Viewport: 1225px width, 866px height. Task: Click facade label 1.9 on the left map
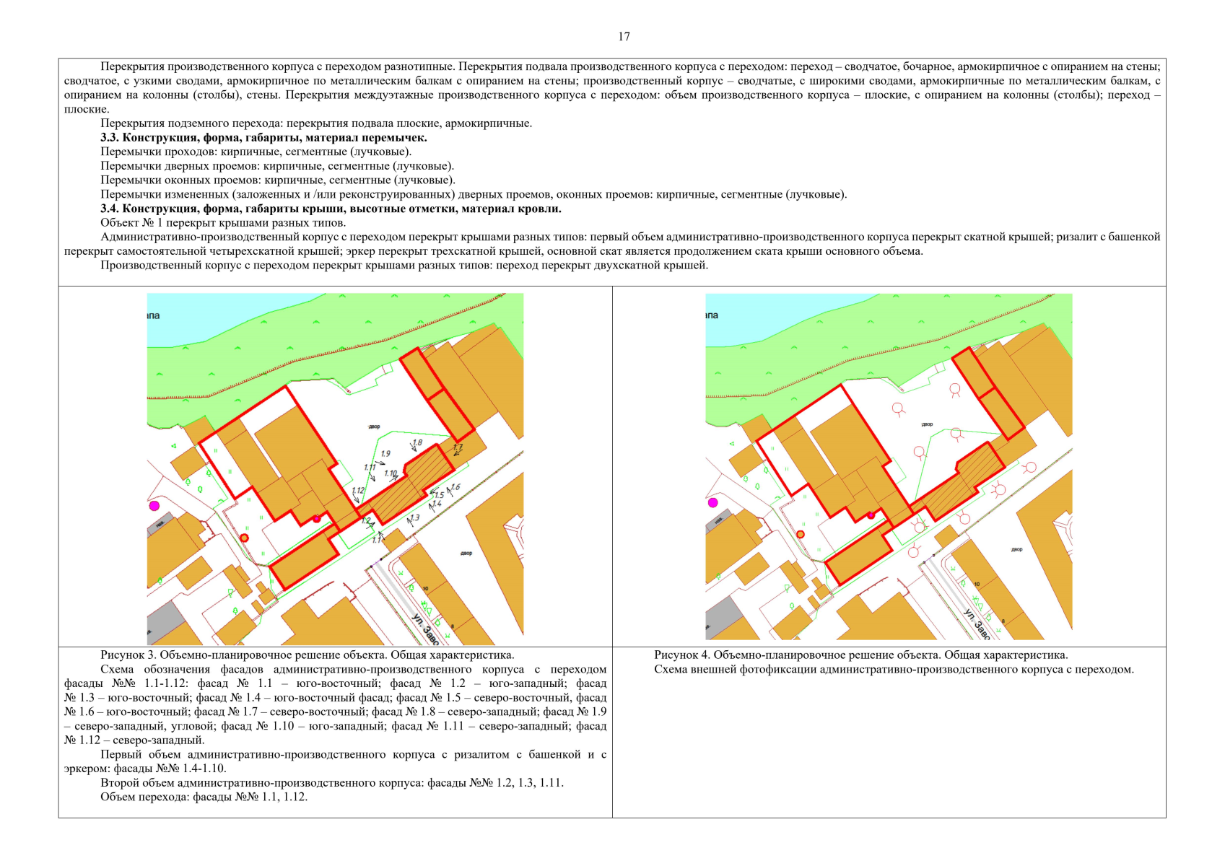click(x=385, y=454)
